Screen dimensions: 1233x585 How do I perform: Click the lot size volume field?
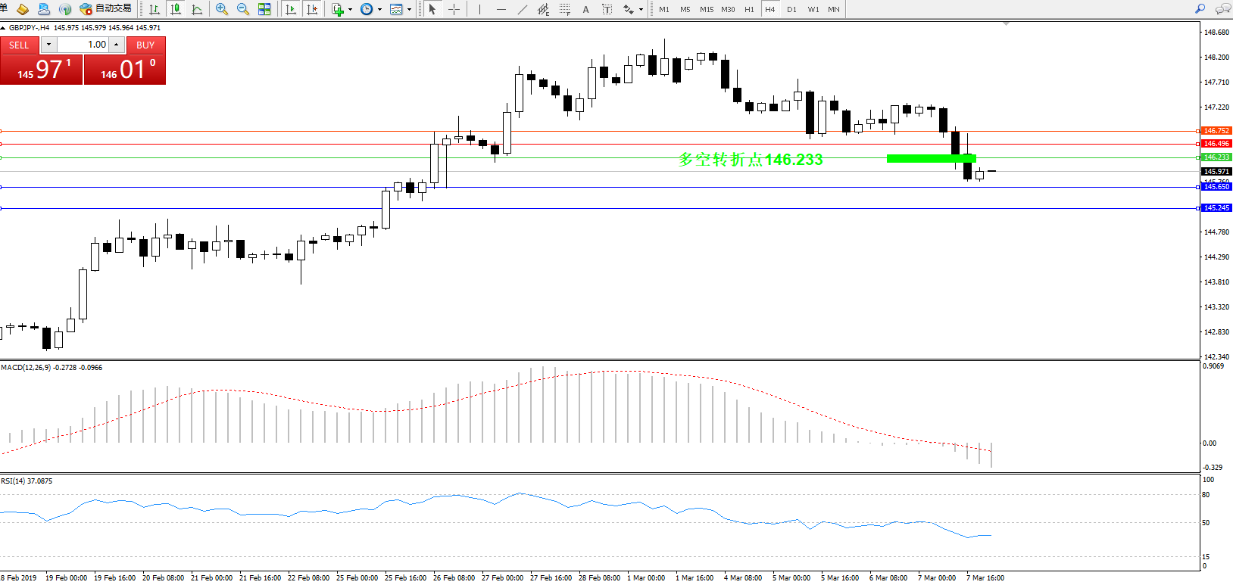tap(83, 45)
